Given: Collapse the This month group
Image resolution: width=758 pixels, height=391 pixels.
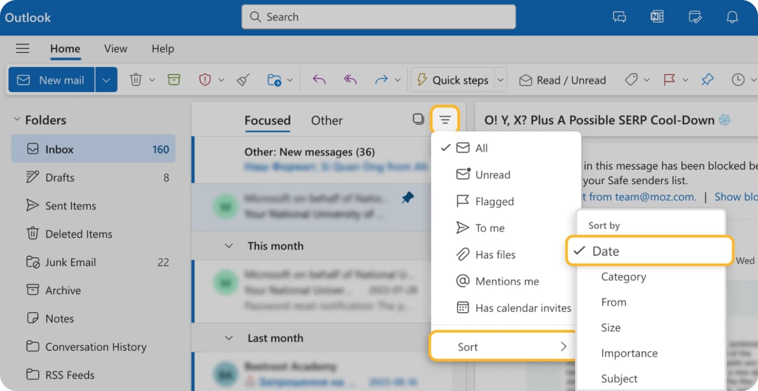Looking at the screenshot, I should 229,246.
